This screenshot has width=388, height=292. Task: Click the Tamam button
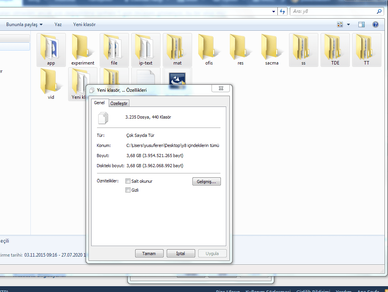point(149,254)
